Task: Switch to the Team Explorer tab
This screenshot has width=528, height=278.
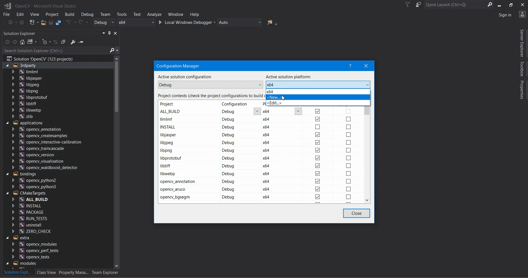Action: 105,272
